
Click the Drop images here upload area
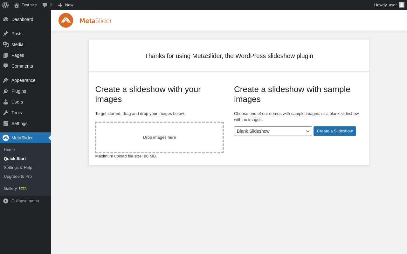159,137
